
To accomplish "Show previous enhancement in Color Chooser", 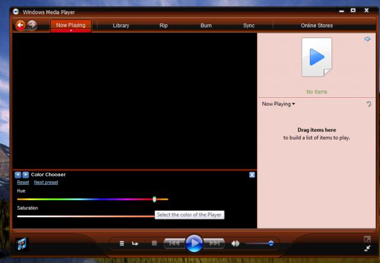I will click(x=18, y=175).
